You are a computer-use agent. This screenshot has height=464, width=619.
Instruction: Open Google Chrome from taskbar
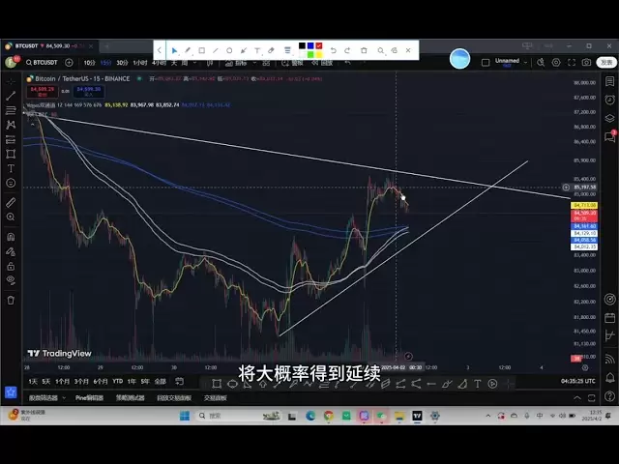(x=328, y=416)
